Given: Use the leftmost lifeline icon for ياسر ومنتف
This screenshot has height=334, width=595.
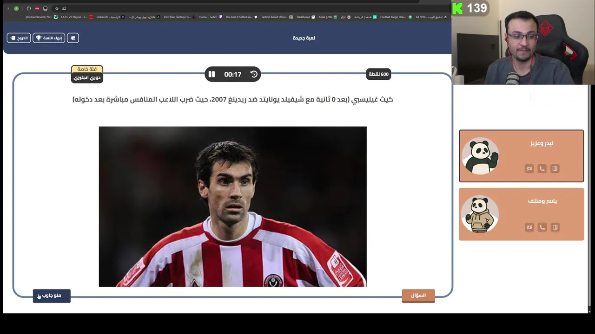Looking at the screenshot, I should point(529,227).
